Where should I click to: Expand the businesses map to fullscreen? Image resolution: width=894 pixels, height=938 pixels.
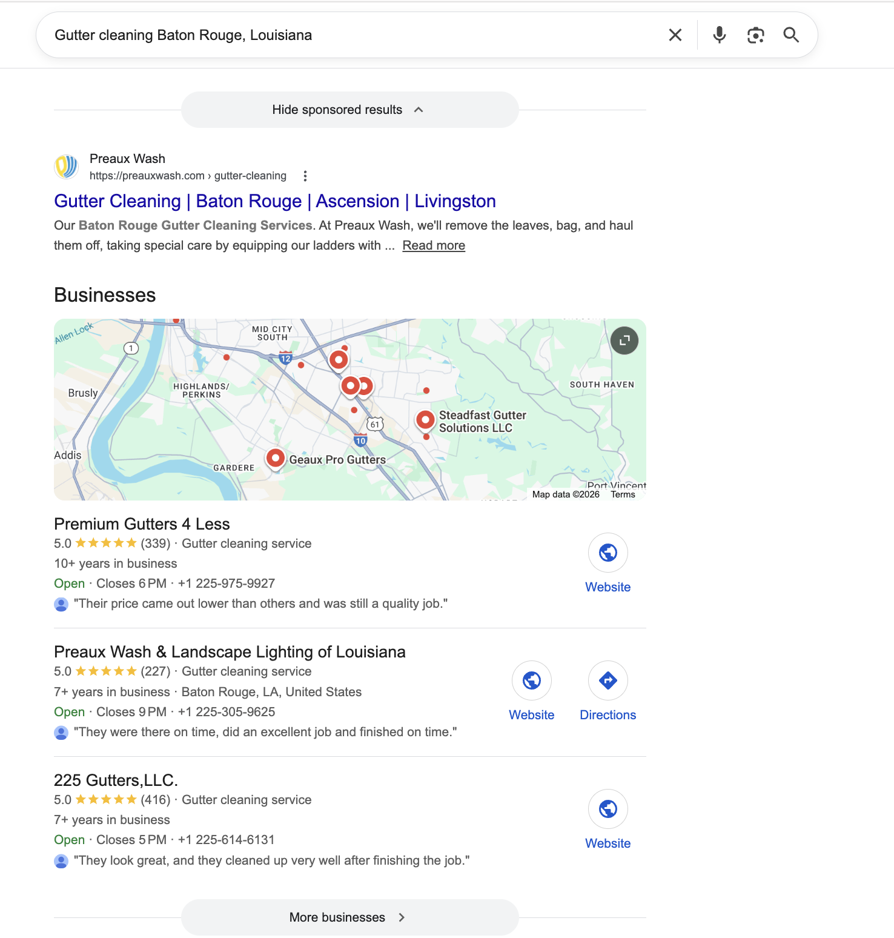click(624, 341)
